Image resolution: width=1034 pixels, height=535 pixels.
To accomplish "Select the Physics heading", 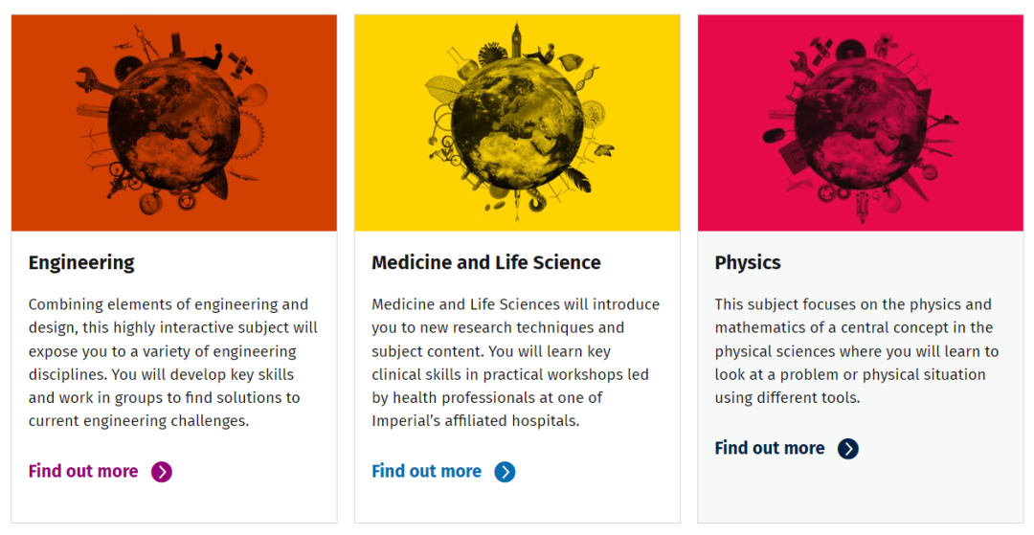I will (x=748, y=263).
